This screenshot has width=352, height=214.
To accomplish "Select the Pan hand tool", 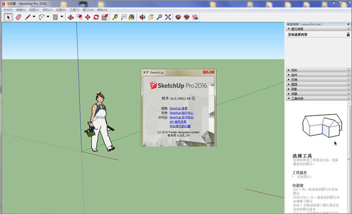I will [x=151, y=17].
